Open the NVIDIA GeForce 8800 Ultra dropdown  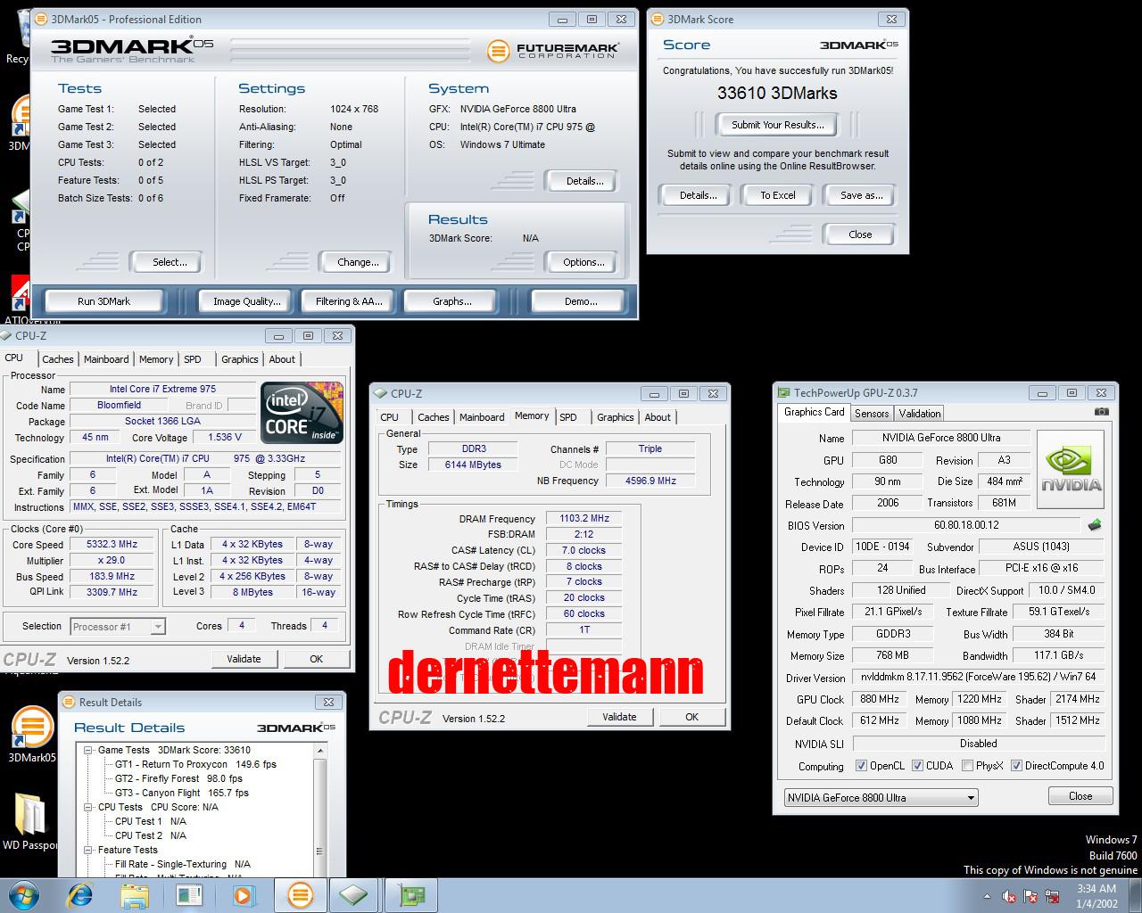click(881, 798)
